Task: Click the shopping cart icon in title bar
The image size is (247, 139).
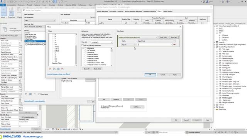Action: (223, 2)
